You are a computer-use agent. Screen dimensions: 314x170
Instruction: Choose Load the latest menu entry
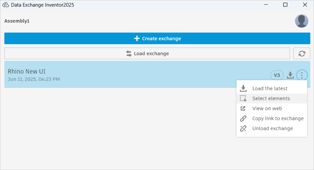pos(272,89)
